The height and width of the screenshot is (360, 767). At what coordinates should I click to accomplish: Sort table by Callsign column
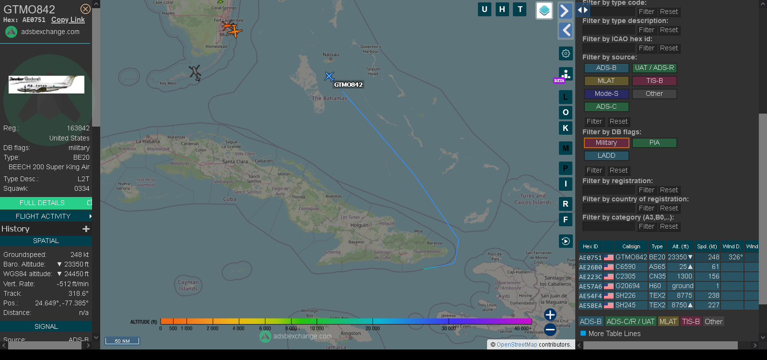pos(631,246)
